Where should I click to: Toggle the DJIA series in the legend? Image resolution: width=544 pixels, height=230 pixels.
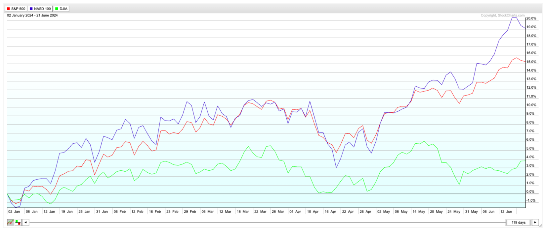click(x=61, y=9)
